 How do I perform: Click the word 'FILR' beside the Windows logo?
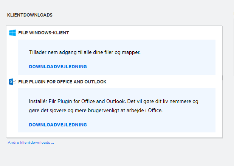pos(23,33)
